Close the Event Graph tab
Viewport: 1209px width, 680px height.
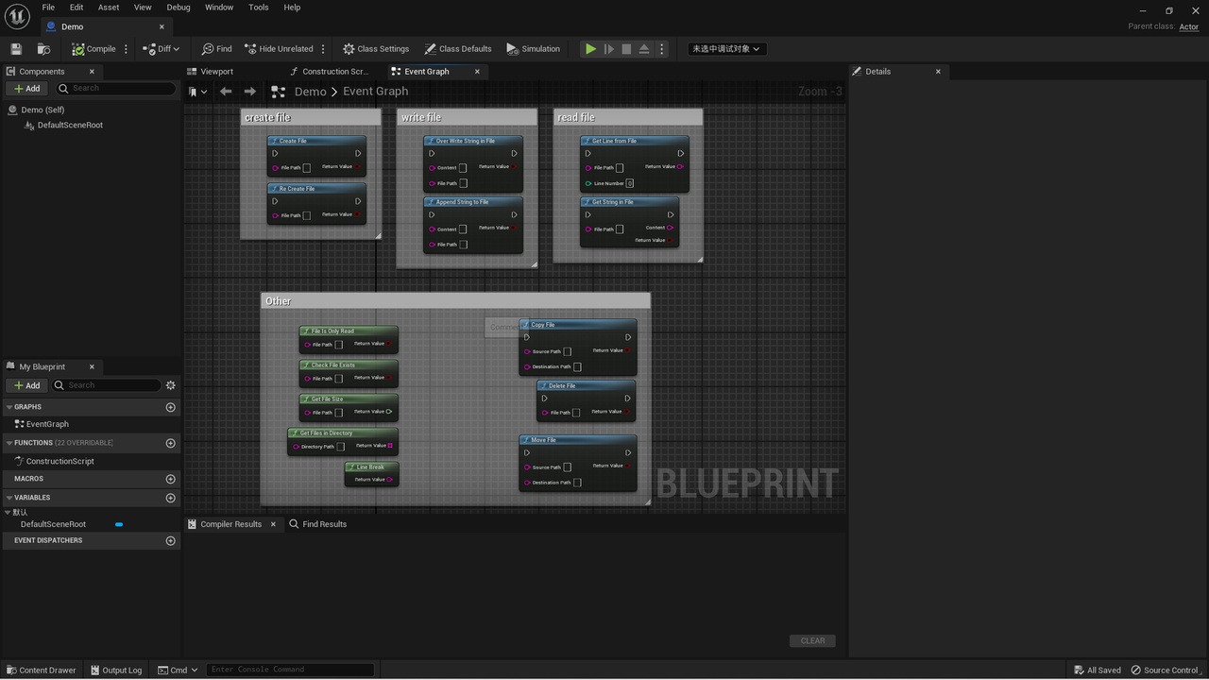[x=477, y=72]
